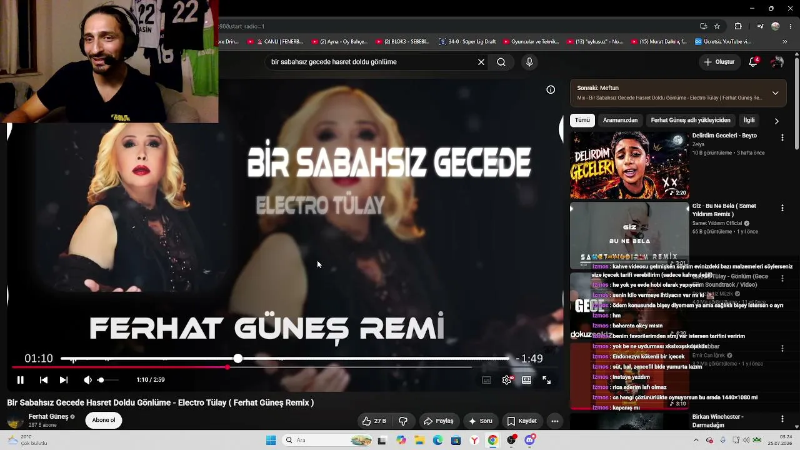The height and width of the screenshot is (450, 800).
Task: Open the Ücretsiz YouTube vi... bookmark
Action: tap(723, 42)
